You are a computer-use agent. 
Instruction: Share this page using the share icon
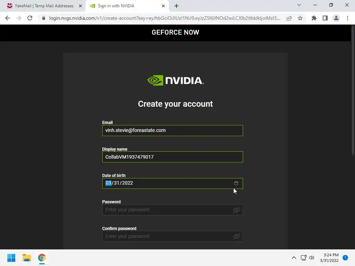click(x=289, y=18)
